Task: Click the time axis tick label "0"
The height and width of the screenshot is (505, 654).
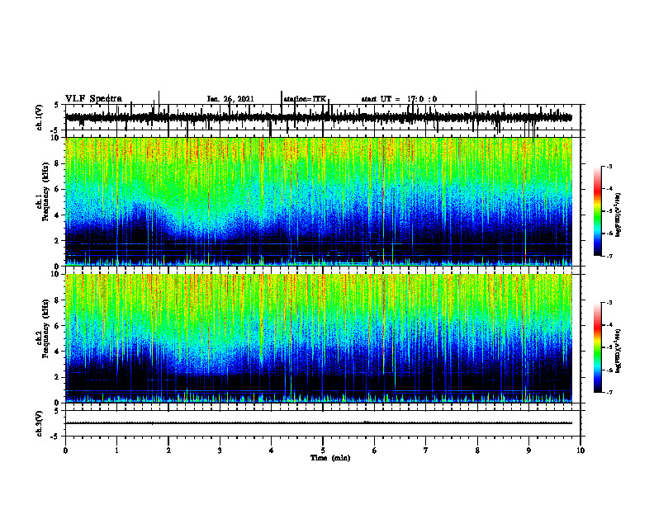Action: click(x=65, y=451)
